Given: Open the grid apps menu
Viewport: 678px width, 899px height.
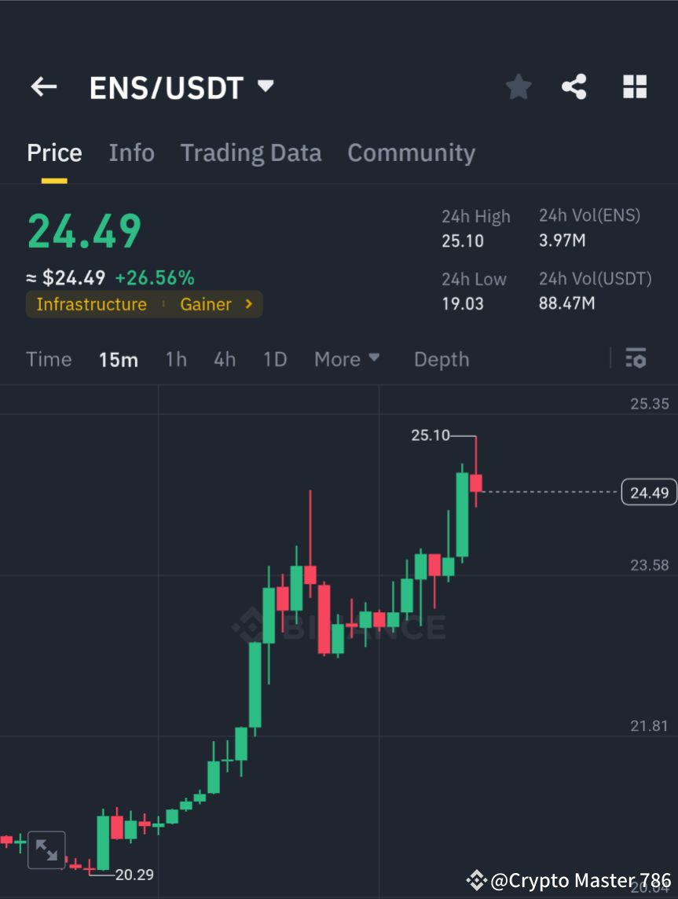Looking at the screenshot, I should pyautogui.click(x=634, y=86).
